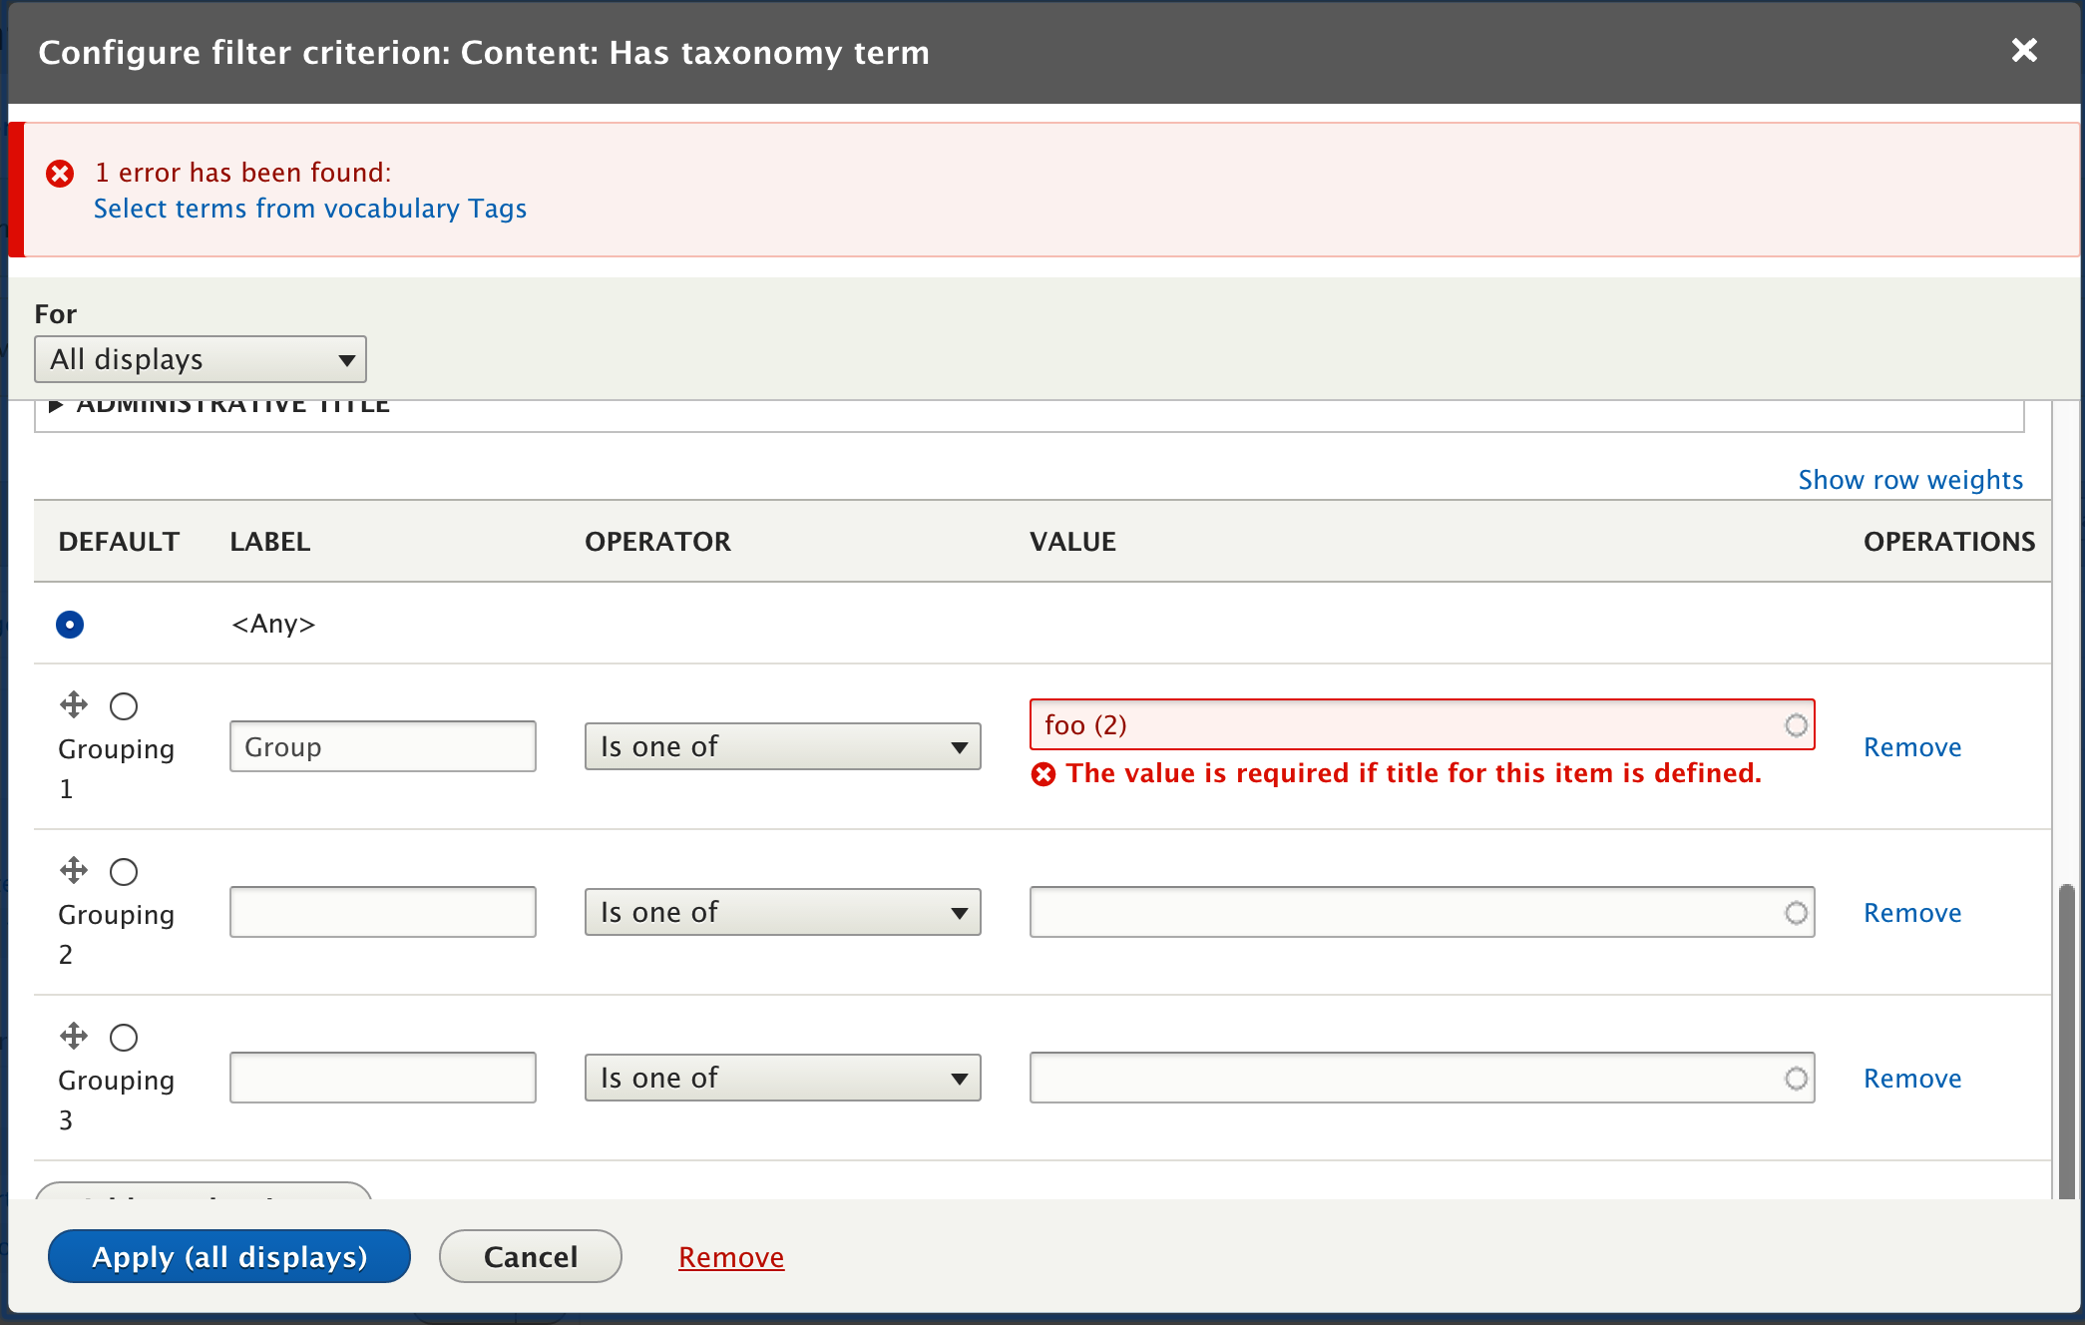
Task: Click the autocomplete throbber in Grouping 3 value field
Action: pos(1795,1077)
